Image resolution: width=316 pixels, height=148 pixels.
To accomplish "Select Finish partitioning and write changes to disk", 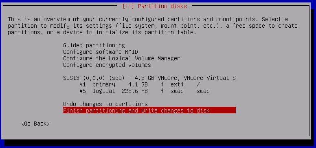I will [x=149, y=110].
